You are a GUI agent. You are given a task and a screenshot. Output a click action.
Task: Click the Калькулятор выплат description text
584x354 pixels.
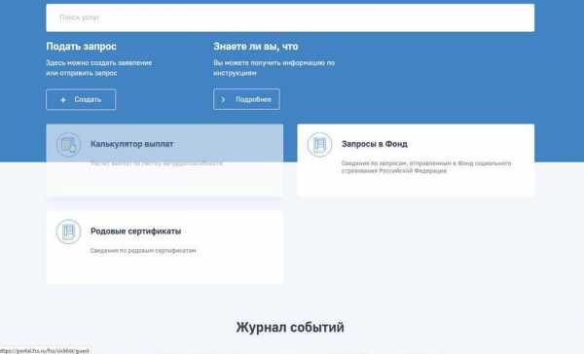point(157,163)
